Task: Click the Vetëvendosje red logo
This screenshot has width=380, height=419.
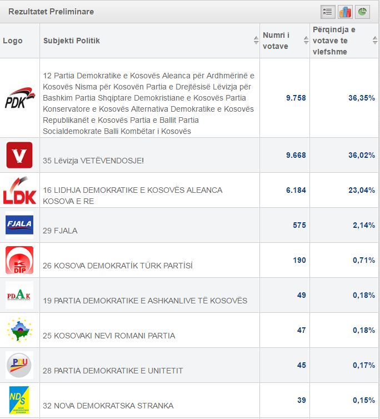Action: coord(19,155)
